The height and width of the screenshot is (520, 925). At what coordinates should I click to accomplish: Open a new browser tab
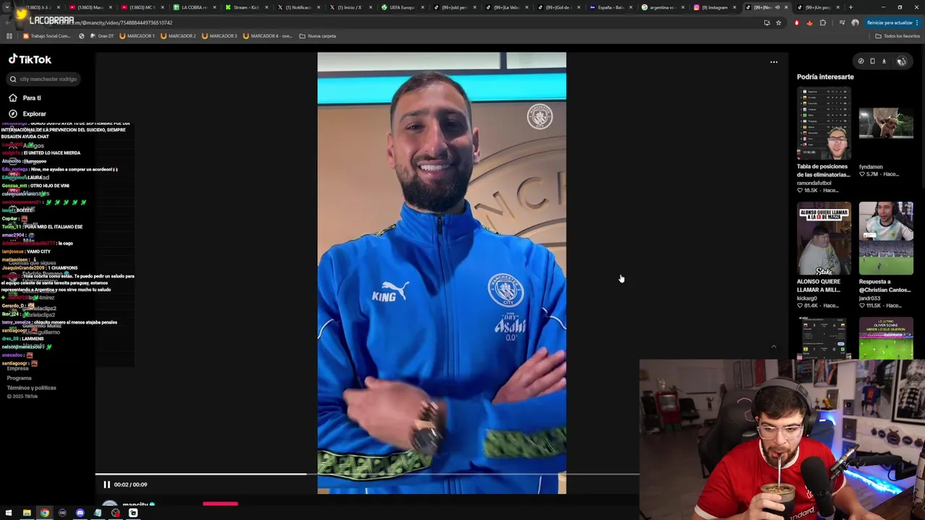point(851,7)
